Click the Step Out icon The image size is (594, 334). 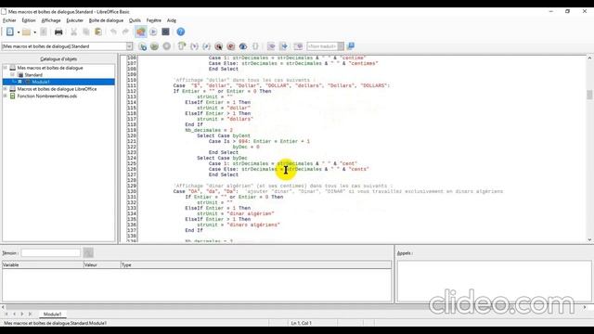pyautogui.click(x=206, y=46)
